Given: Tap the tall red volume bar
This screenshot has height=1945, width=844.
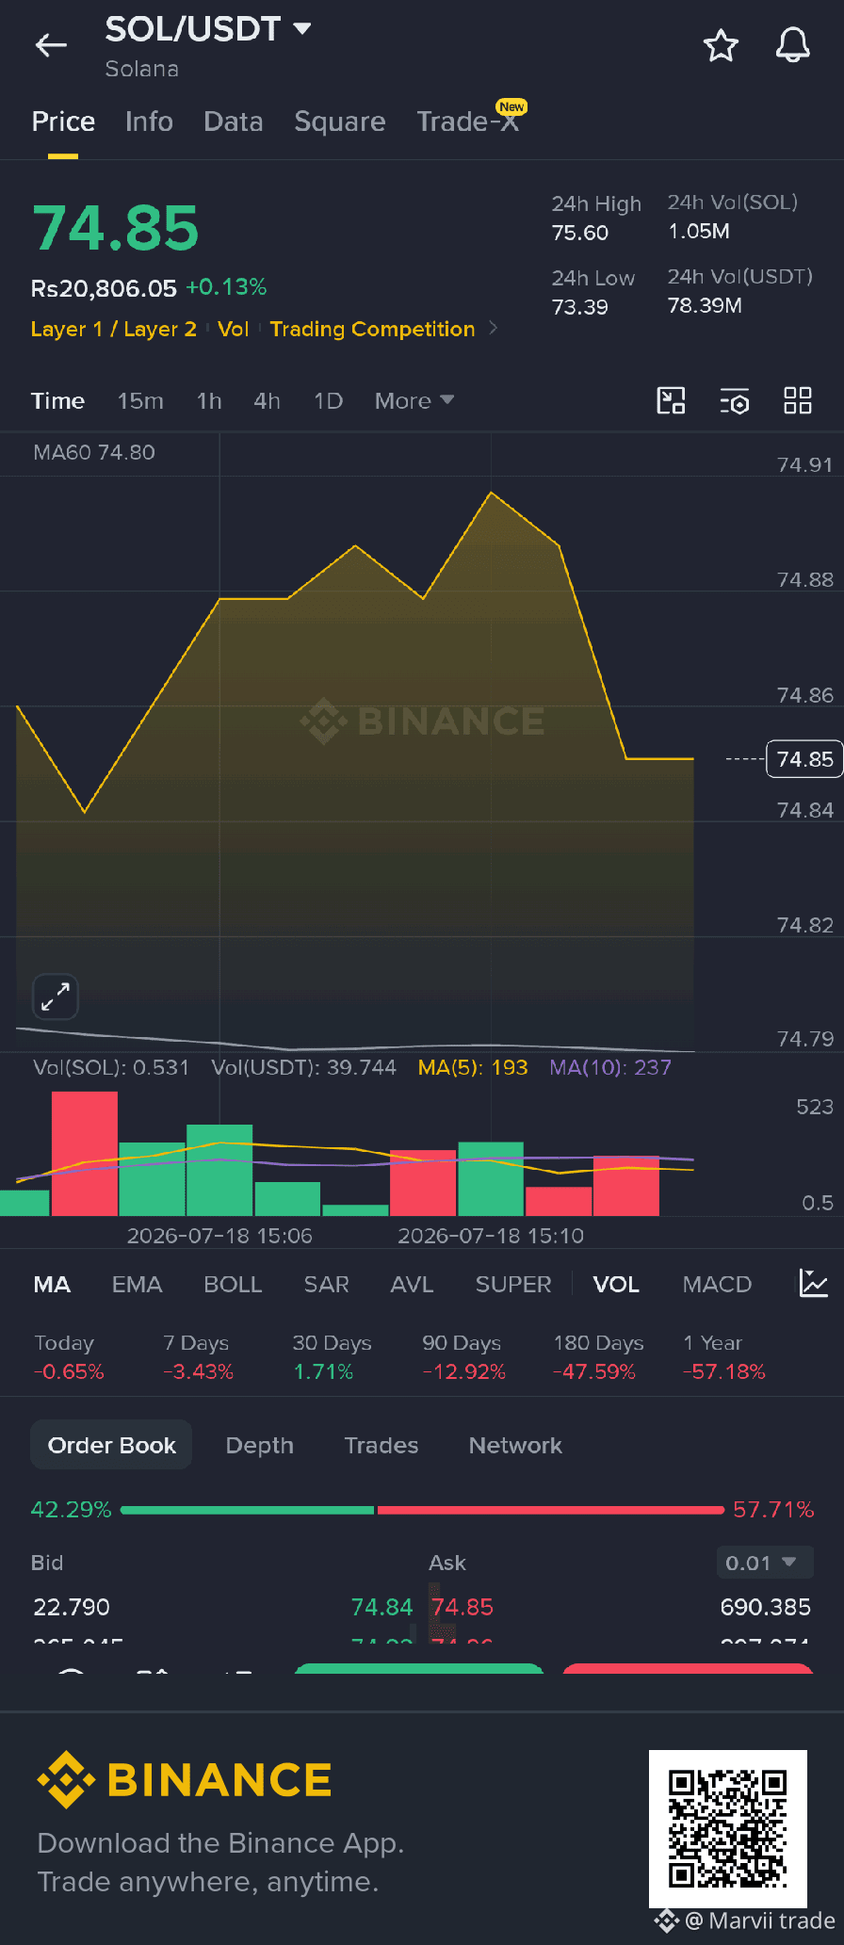Looking at the screenshot, I should click(x=85, y=1153).
